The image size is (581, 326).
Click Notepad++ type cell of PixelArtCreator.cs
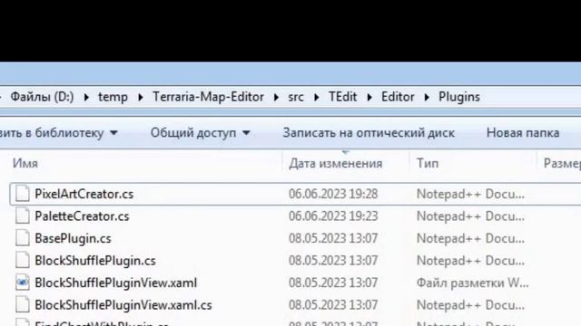click(470, 194)
